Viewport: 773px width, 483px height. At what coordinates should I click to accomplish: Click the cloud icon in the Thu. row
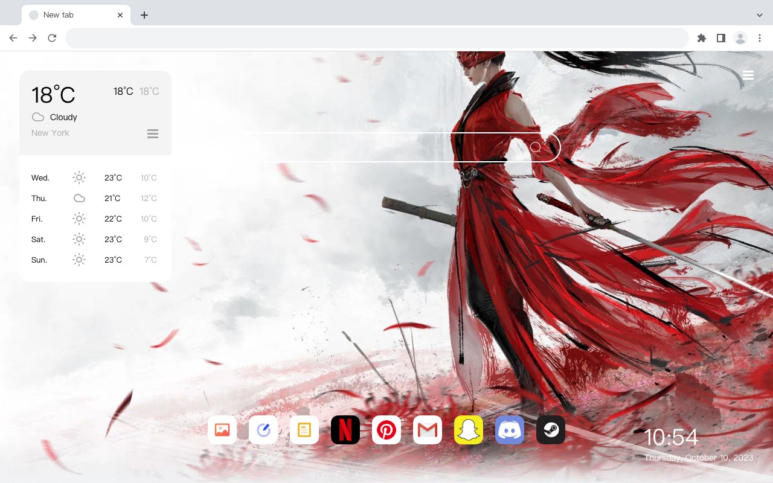tap(79, 198)
